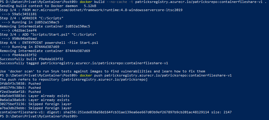Click the a7ba3db29ebb Skipped foreign layer line
The height and width of the screenshot is (120, 269).
point(36,108)
